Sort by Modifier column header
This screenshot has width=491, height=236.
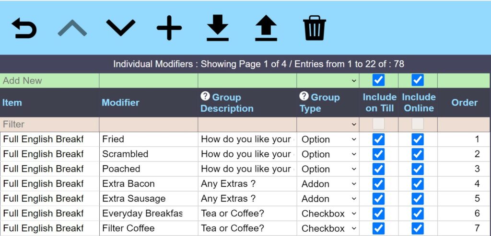pyautogui.click(x=120, y=103)
